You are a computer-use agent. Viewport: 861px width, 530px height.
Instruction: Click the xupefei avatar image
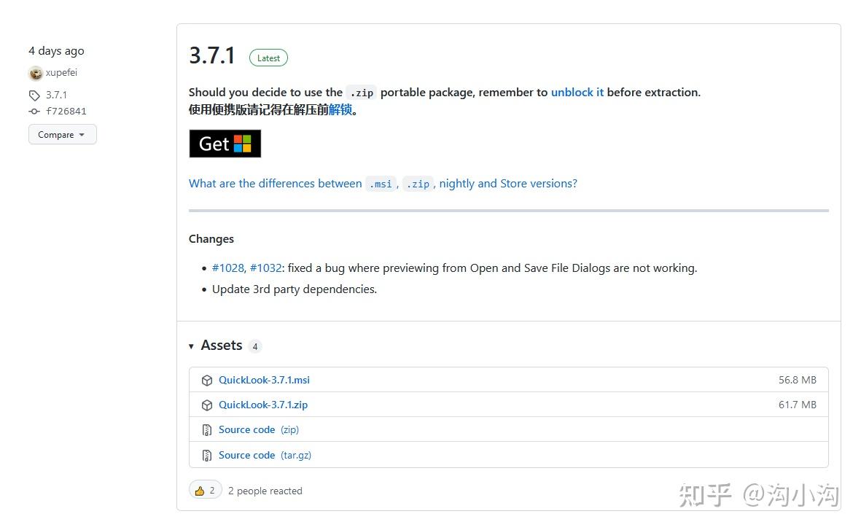click(35, 73)
